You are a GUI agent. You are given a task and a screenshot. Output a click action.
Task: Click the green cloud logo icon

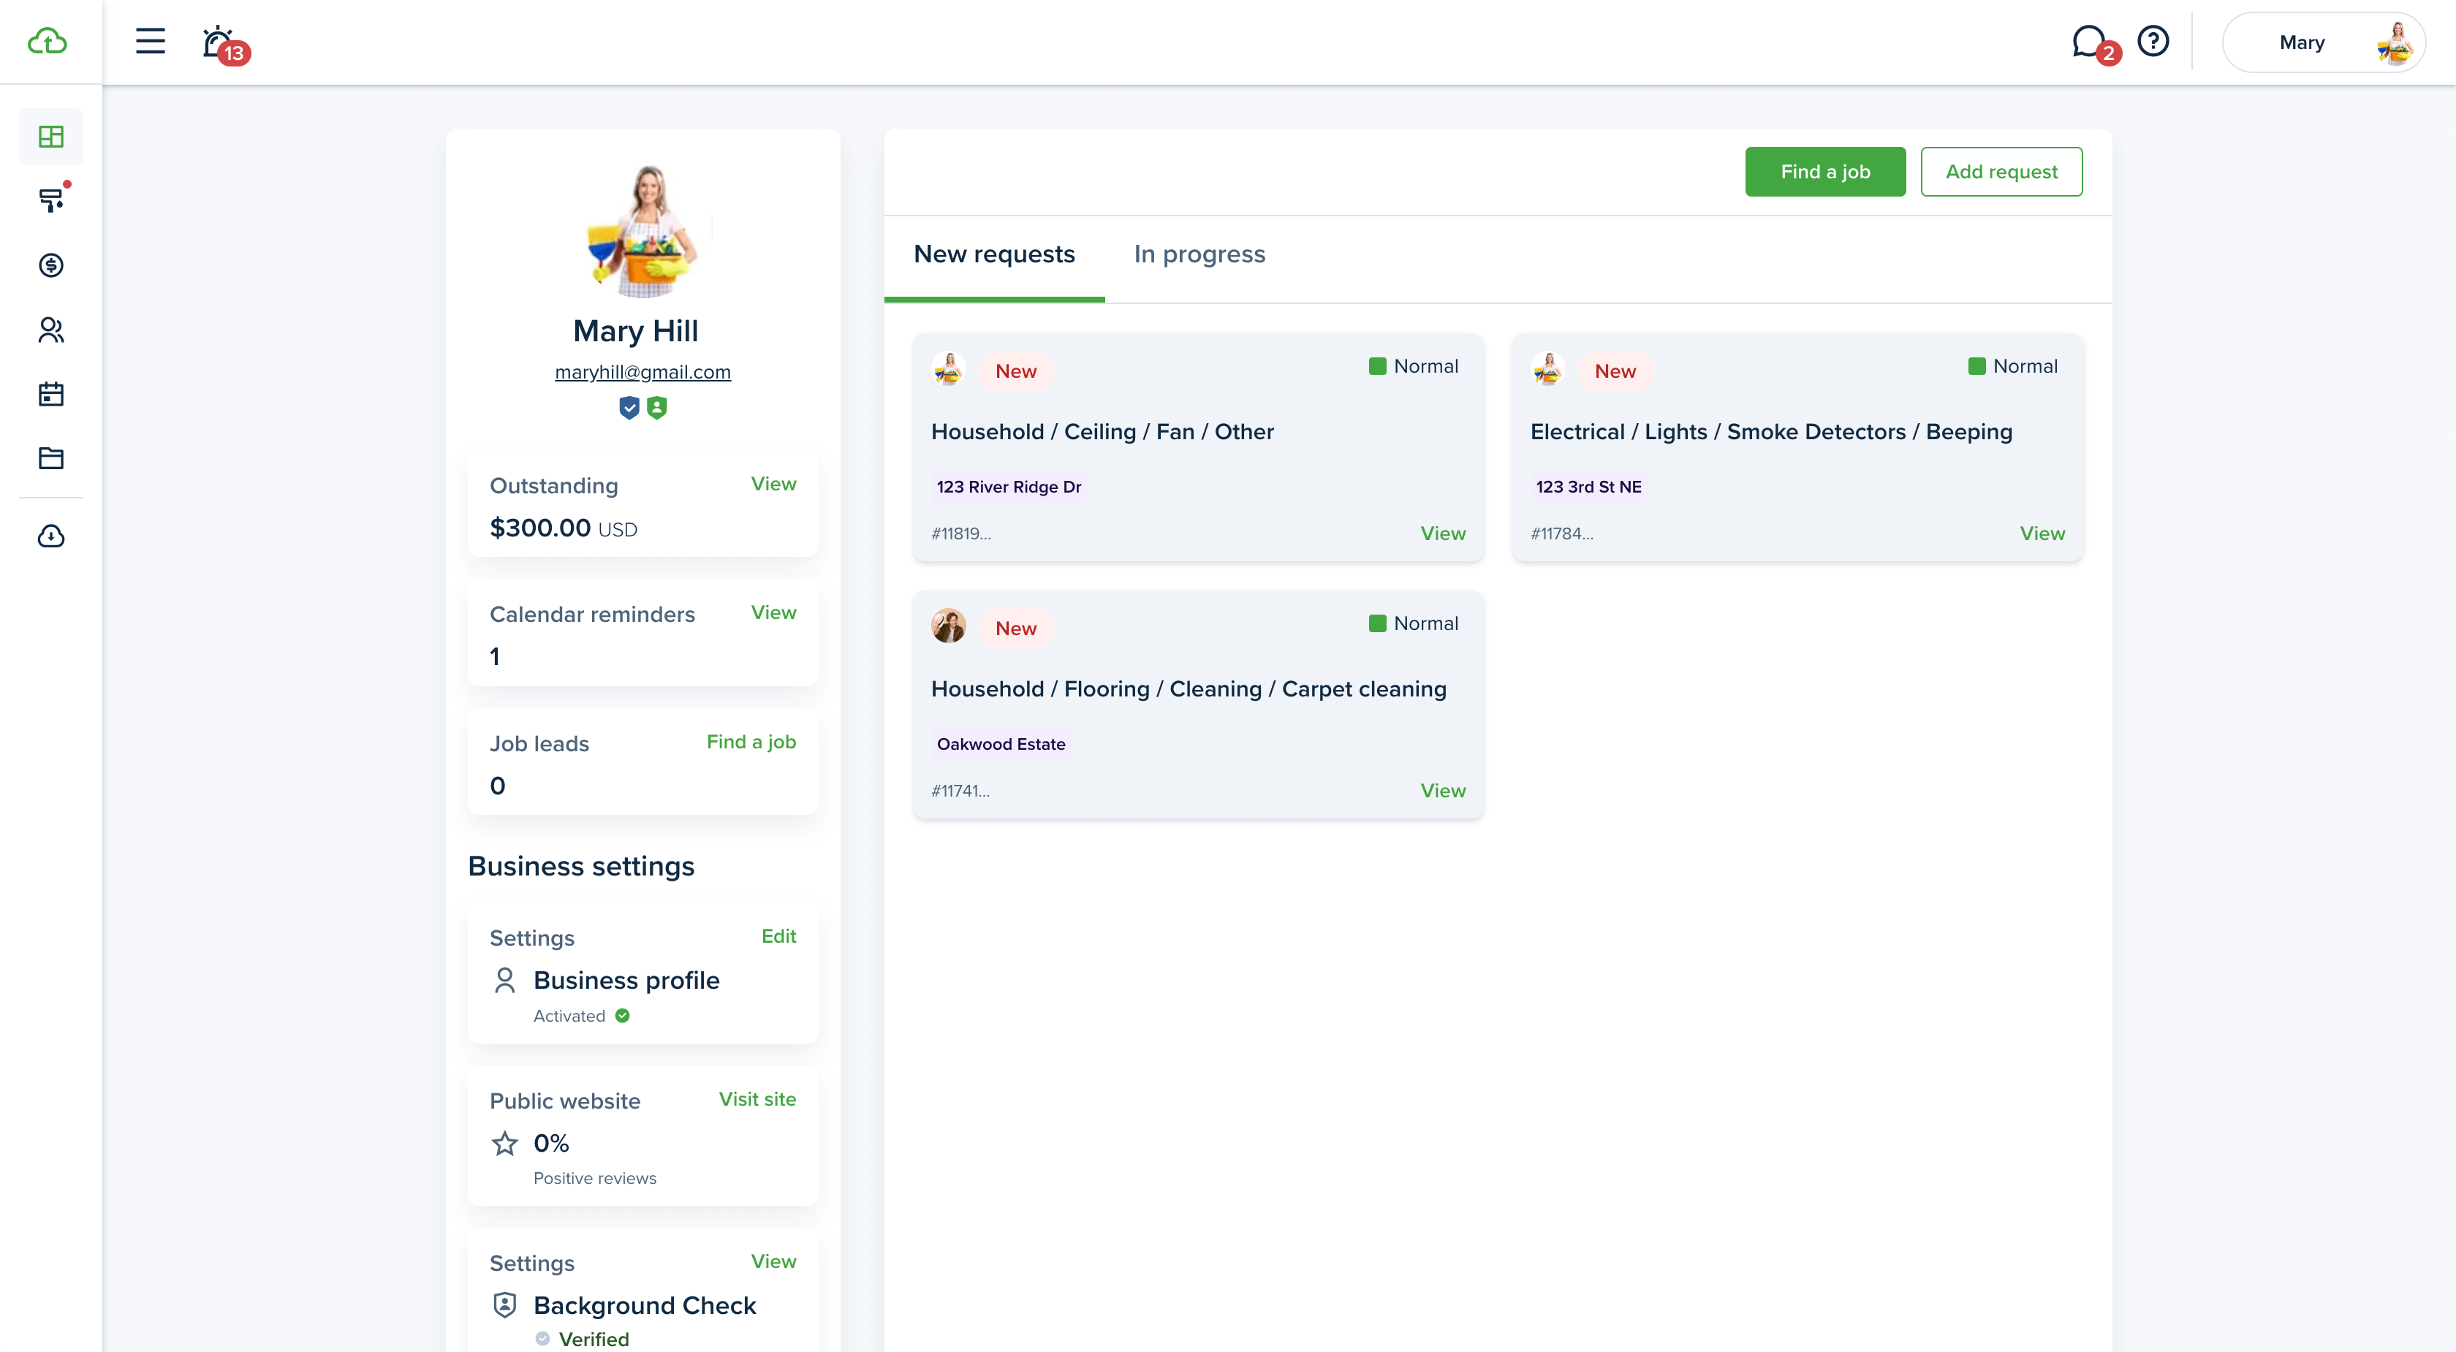(48, 41)
